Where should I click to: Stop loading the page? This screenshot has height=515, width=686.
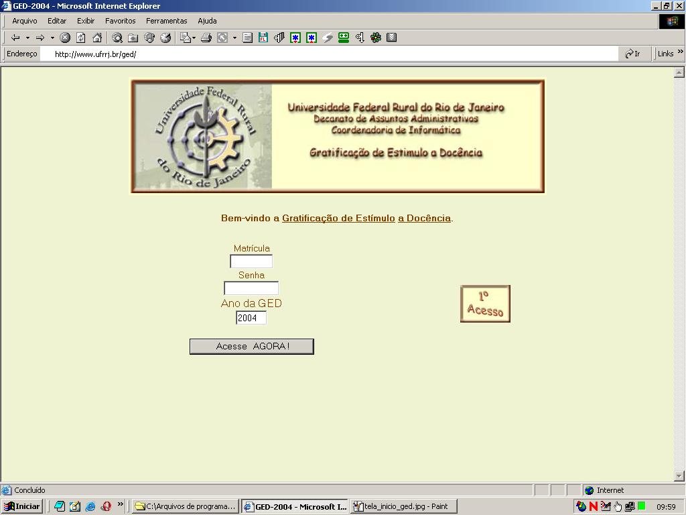click(65, 38)
